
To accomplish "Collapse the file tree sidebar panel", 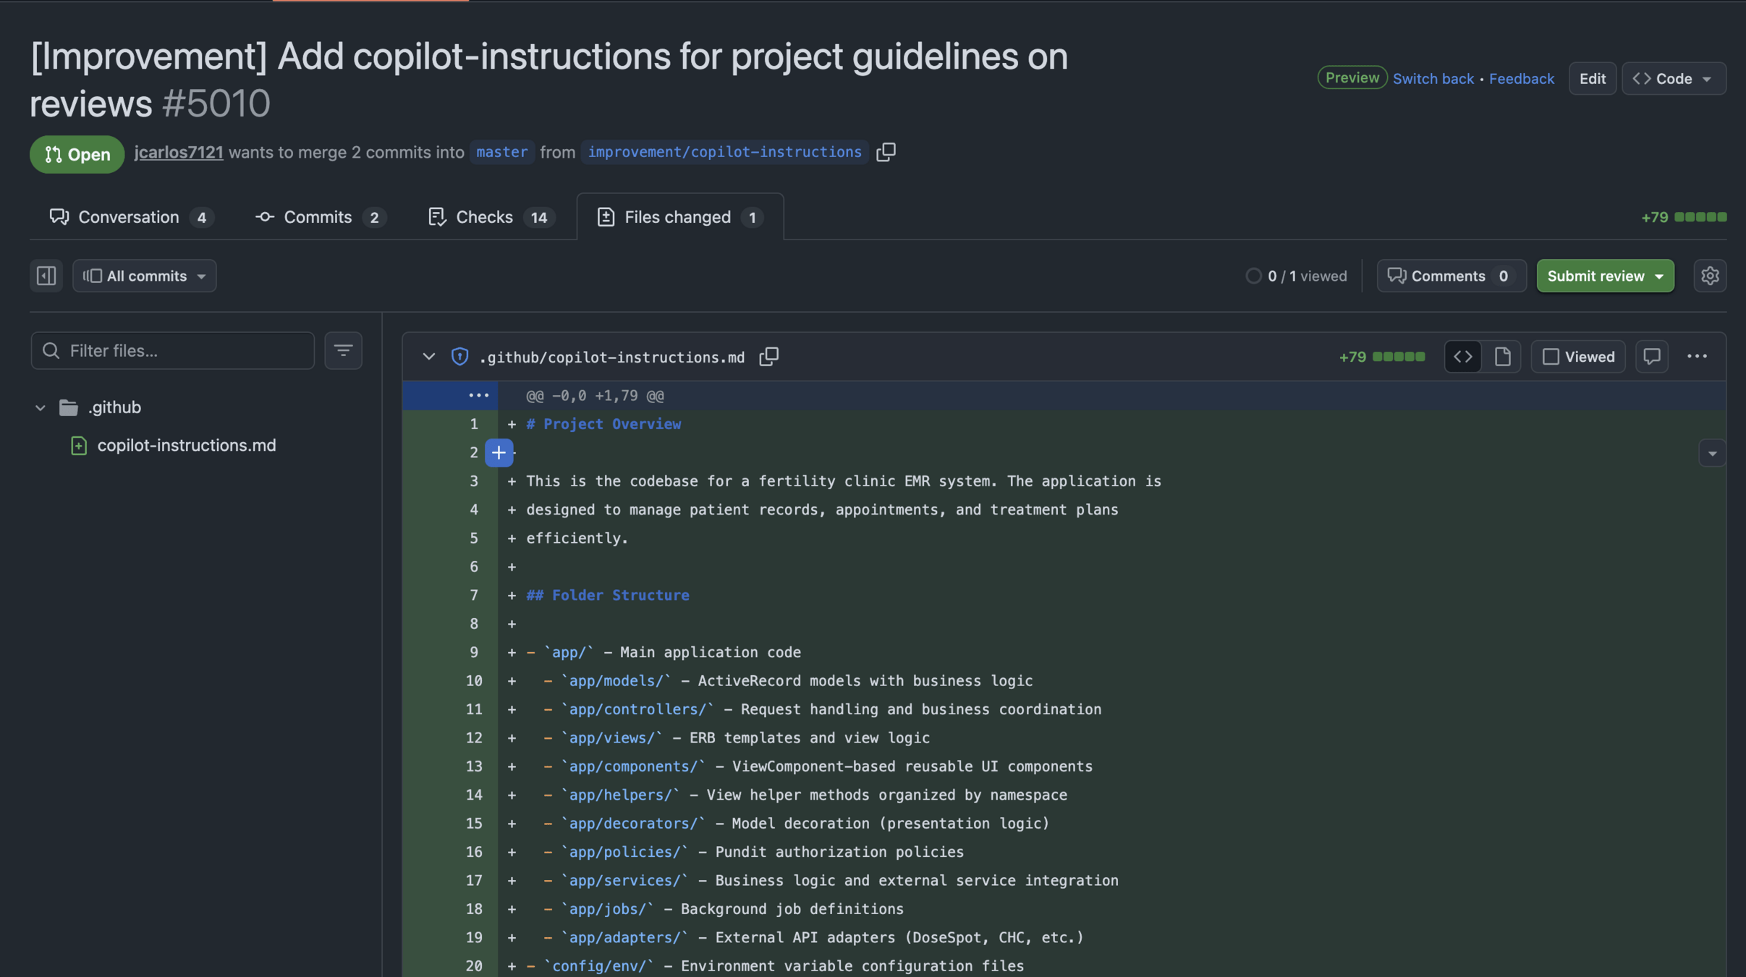I will pos(46,276).
